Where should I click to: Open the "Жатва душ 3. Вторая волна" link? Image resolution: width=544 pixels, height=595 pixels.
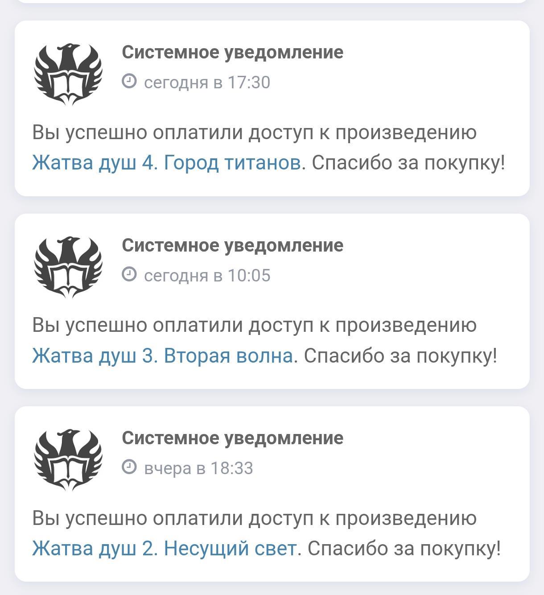[162, 356]
